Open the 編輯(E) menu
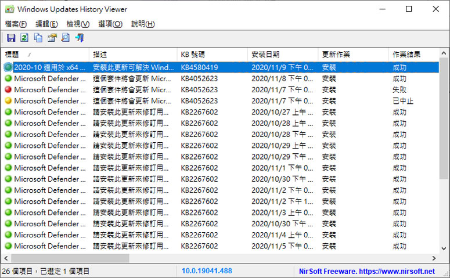This screenshot has height=278, width=450. click(x=46, y=24)
